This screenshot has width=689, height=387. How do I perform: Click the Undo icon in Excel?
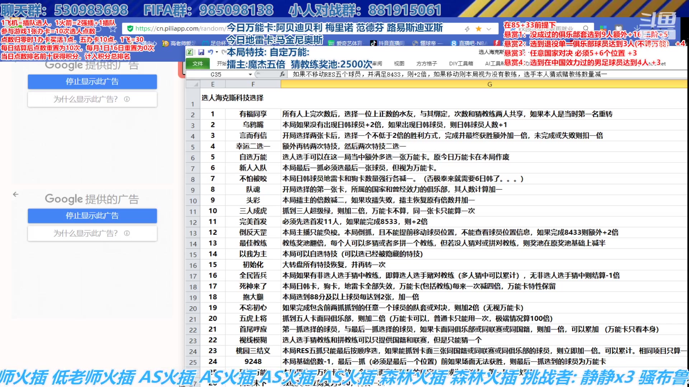pyautogui.click(x=211, y=52)
